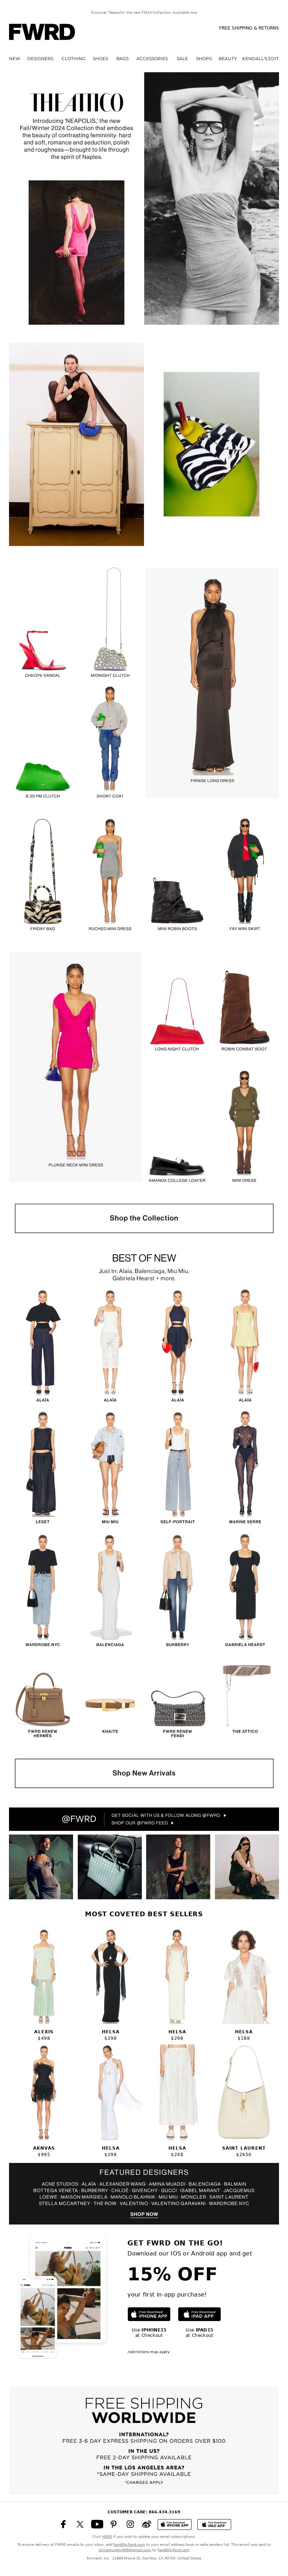Open the YouTube icon in the footer
Image resolution: width=288 pixels, height=2576 pixels.
click(x=97, y=2524)
